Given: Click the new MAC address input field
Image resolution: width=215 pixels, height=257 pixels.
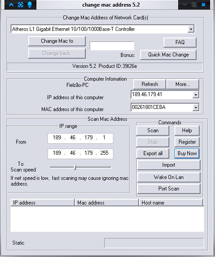Looking at the screenshot, I should pyautogui.click(x=112, y=46).
